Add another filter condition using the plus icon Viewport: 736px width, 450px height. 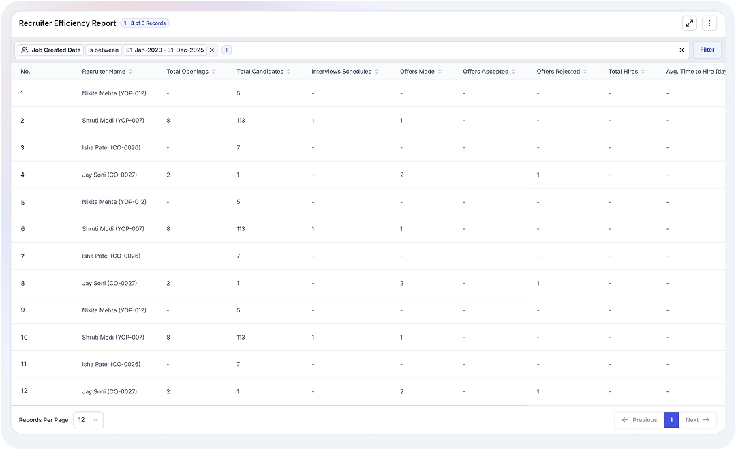click(x=226, y=50)
